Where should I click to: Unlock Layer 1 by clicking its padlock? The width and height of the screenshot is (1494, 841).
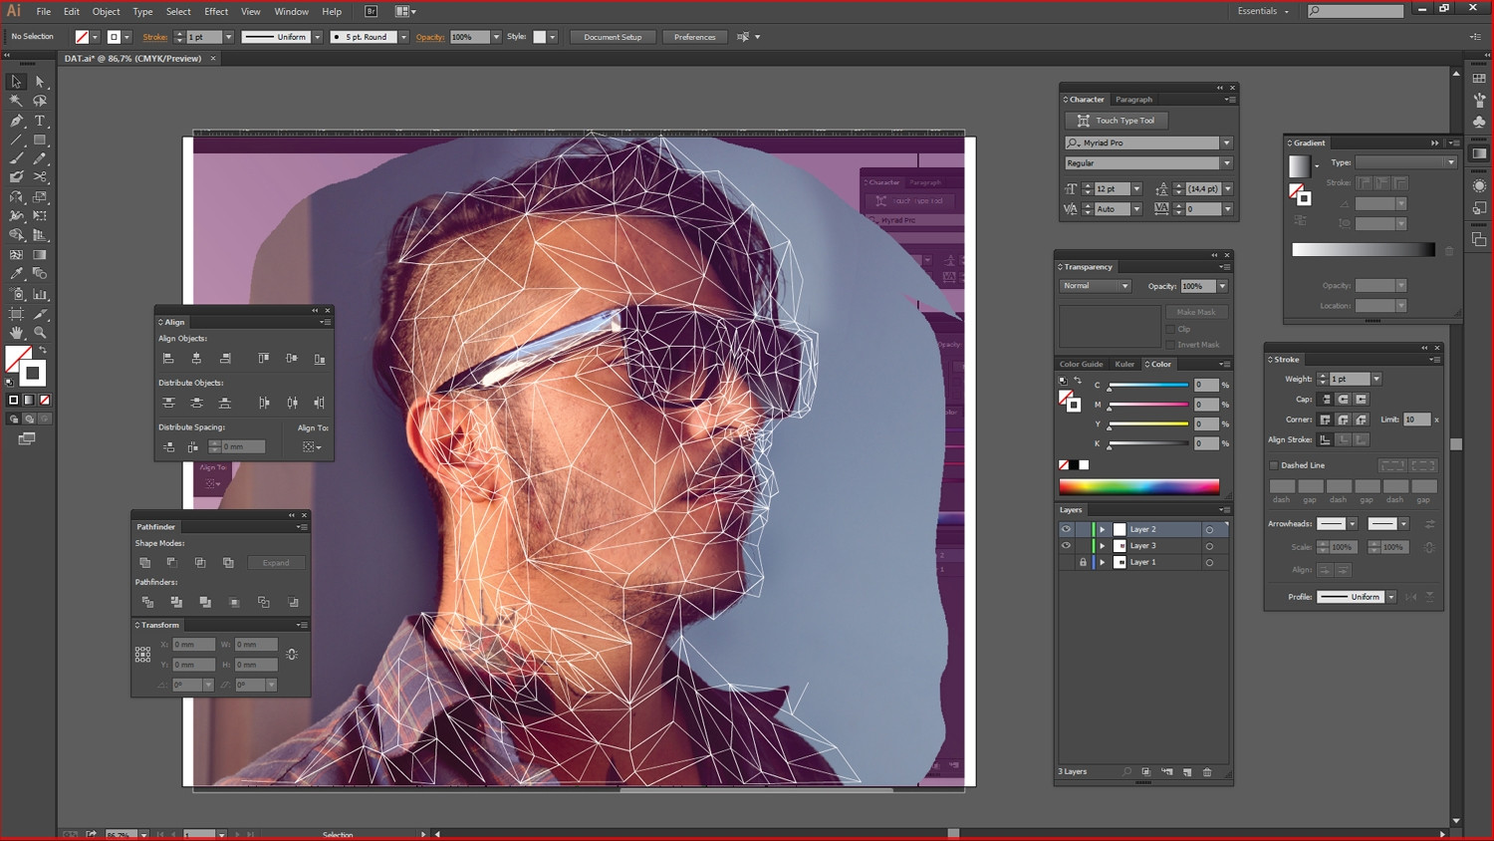point(1084,562)
